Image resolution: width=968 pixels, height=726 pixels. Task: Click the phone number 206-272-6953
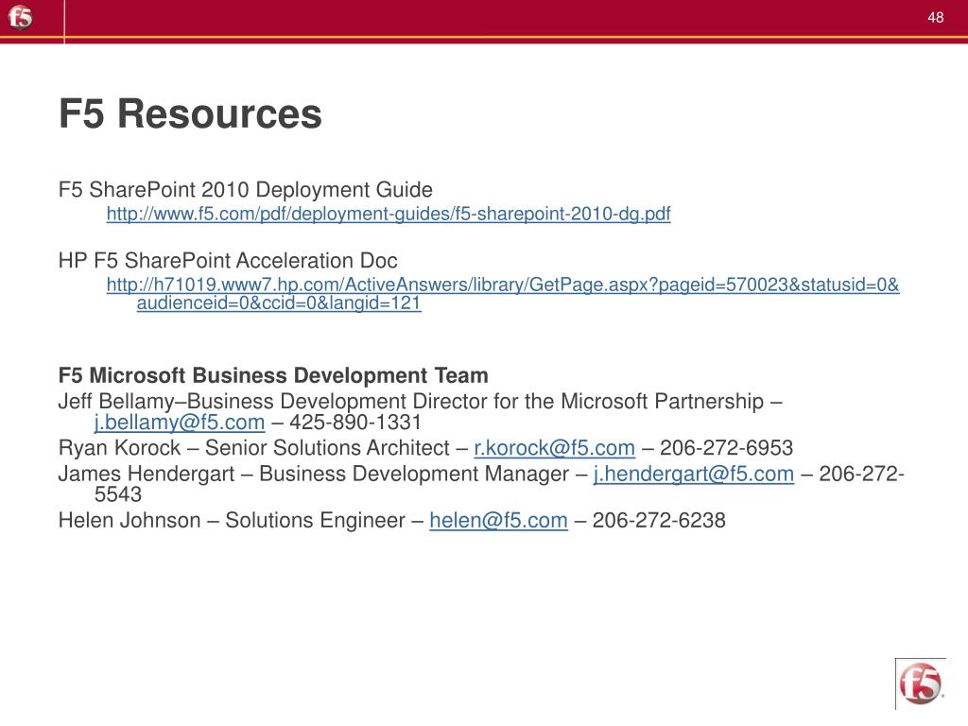[727, 447]
